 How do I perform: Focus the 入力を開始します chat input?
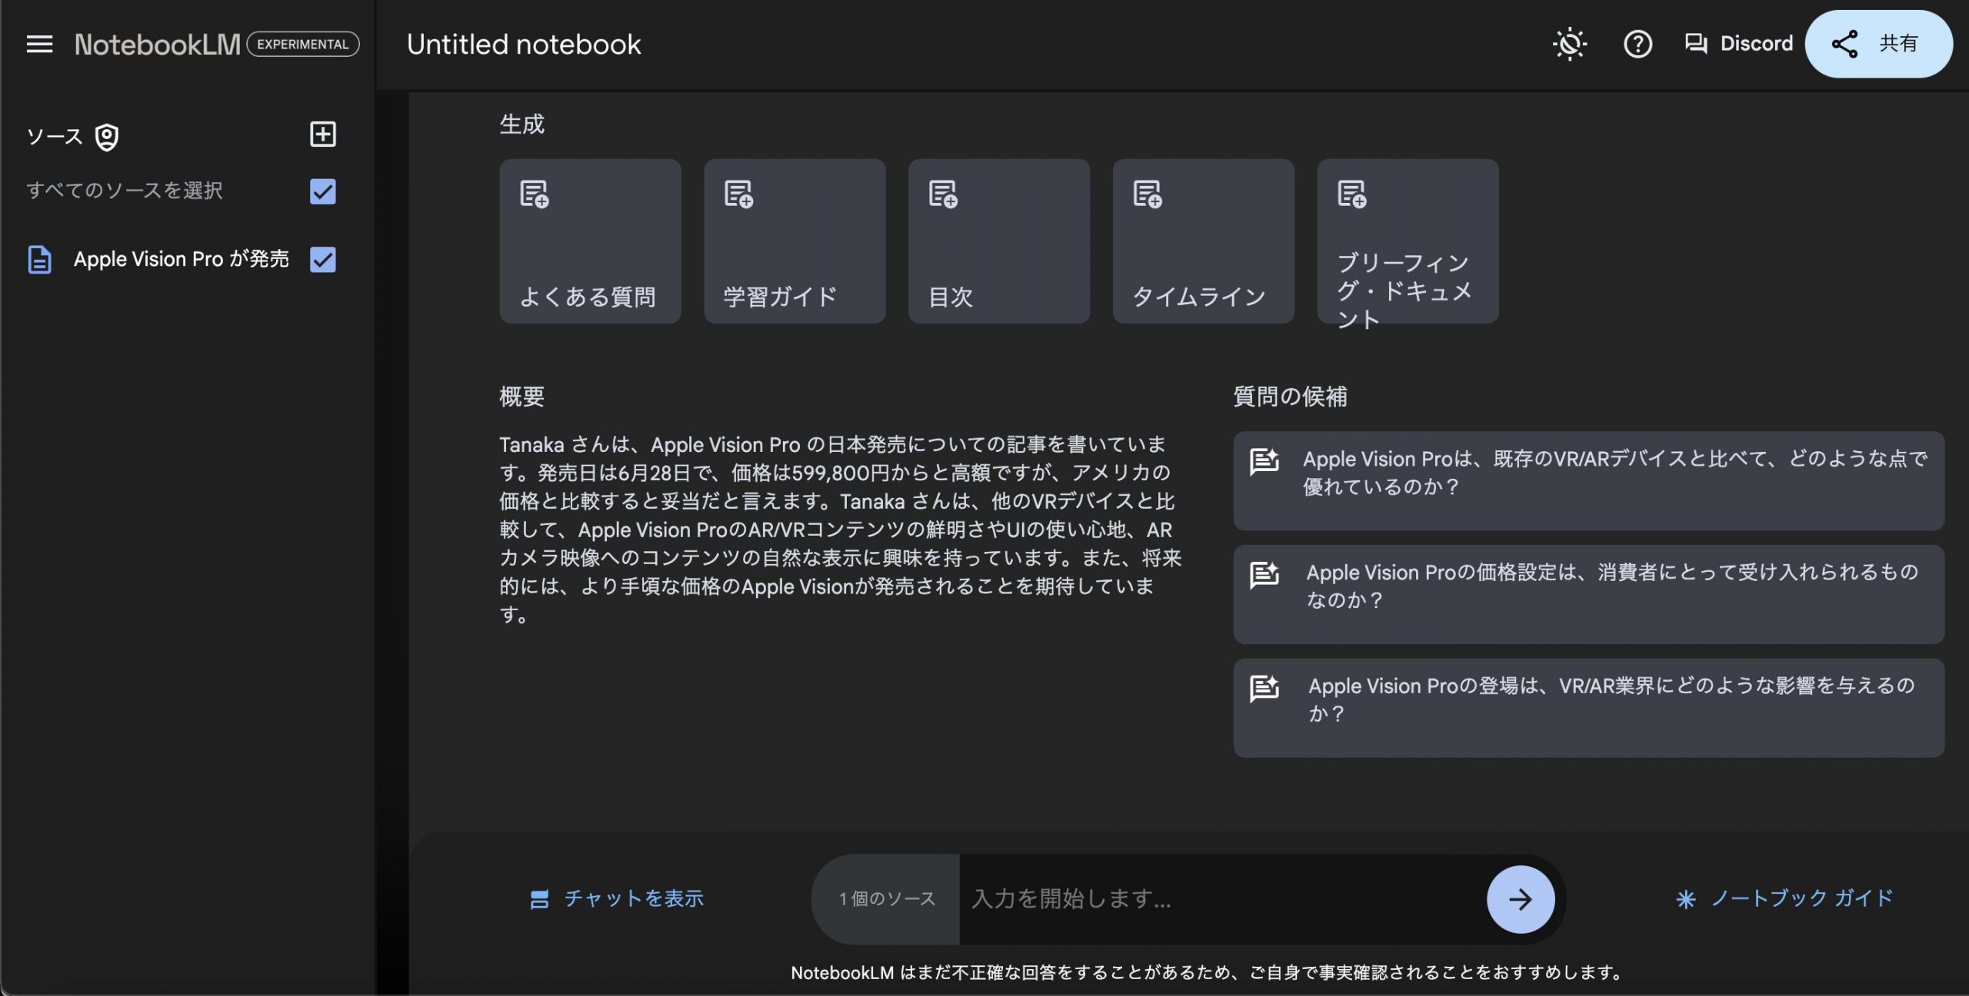point(1223,899)
